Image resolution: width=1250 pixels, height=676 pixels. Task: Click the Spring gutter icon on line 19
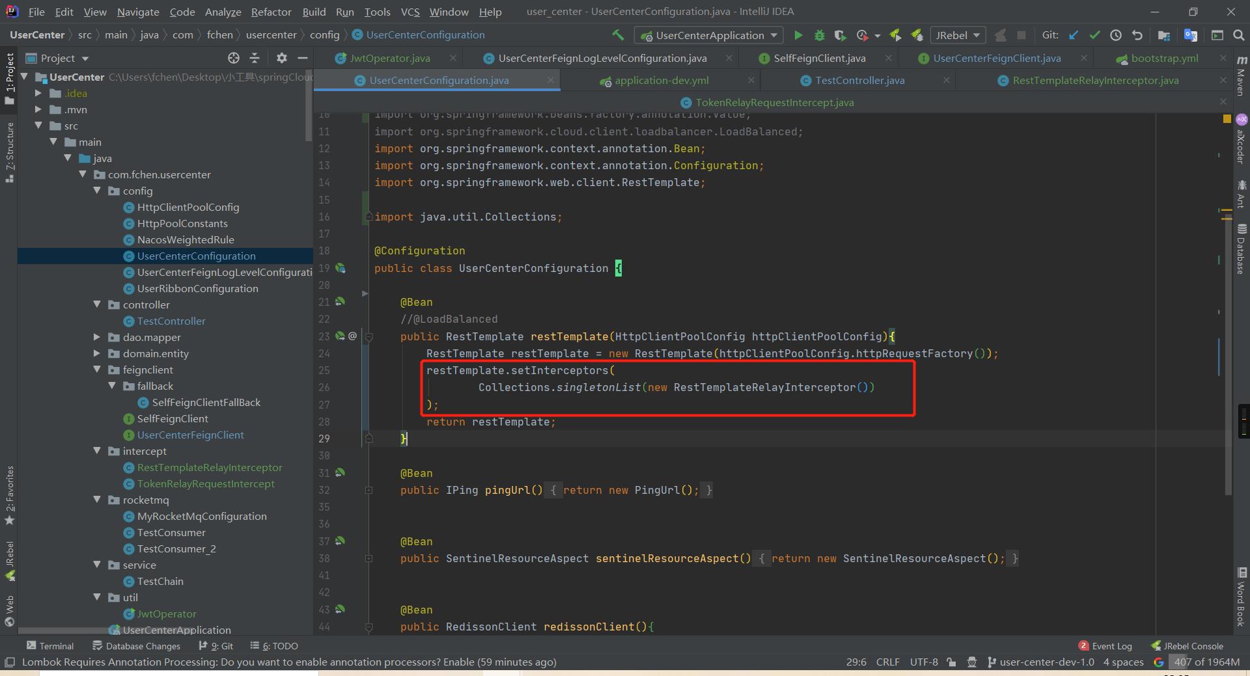pyautogui.click(x=340, y=268)
